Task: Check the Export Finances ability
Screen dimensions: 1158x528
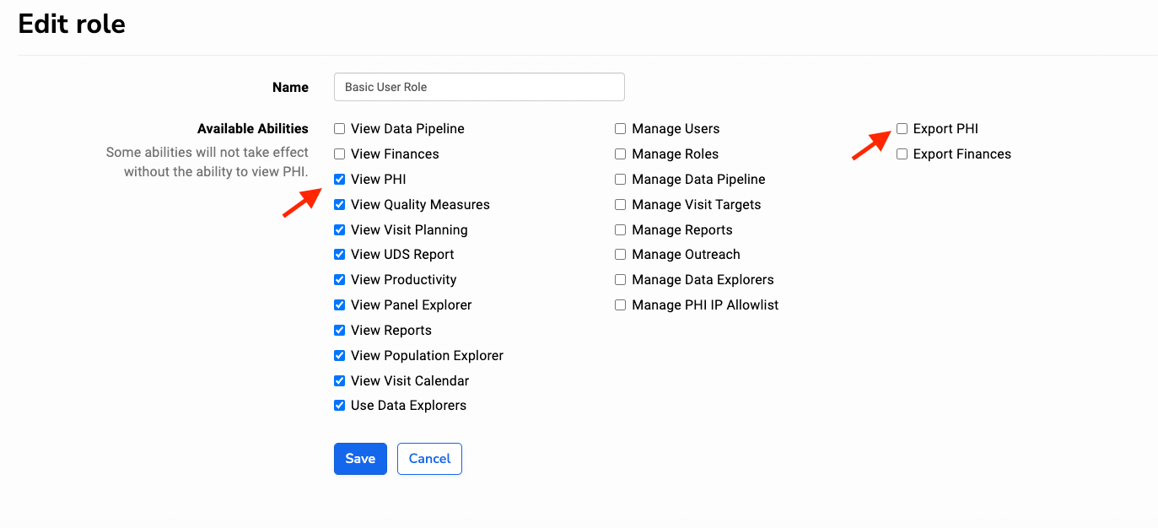Action: [x=902, y=154]
